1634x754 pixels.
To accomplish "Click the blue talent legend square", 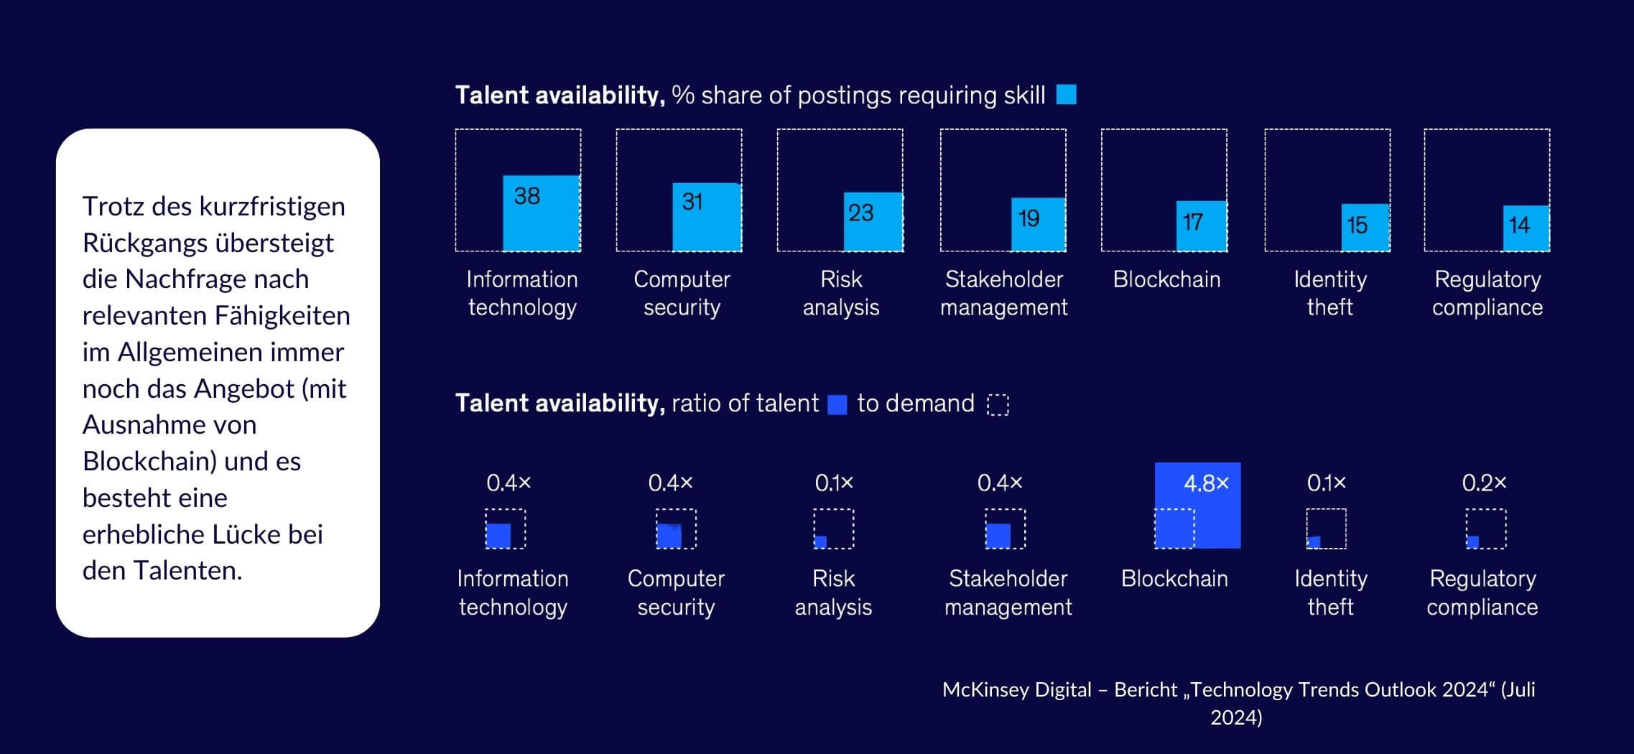I will [837, 404].
